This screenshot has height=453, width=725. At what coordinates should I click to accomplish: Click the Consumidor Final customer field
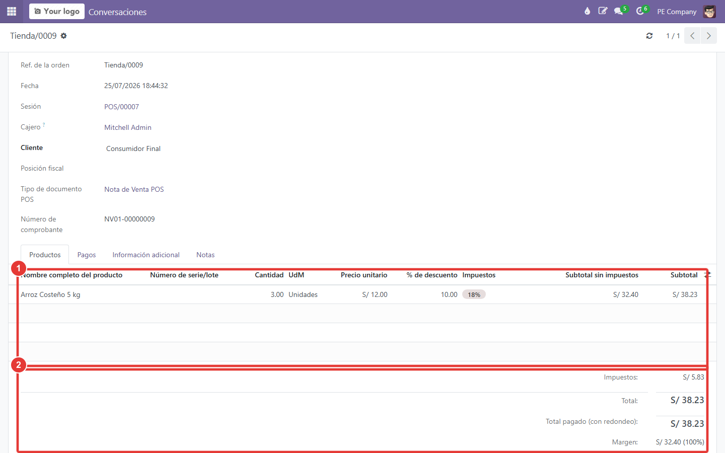(x=133, y=148)
